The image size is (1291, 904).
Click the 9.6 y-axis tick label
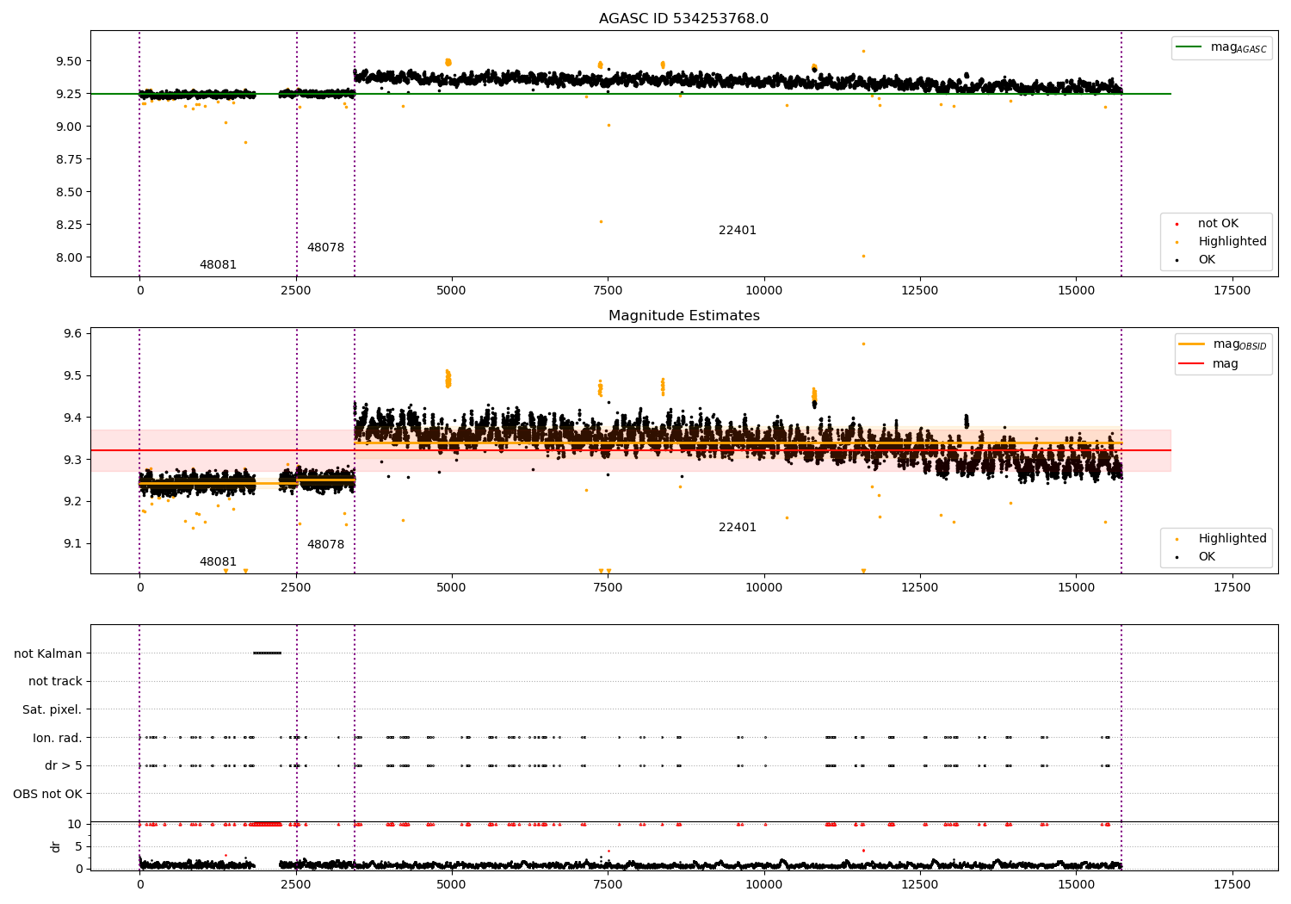71,334
